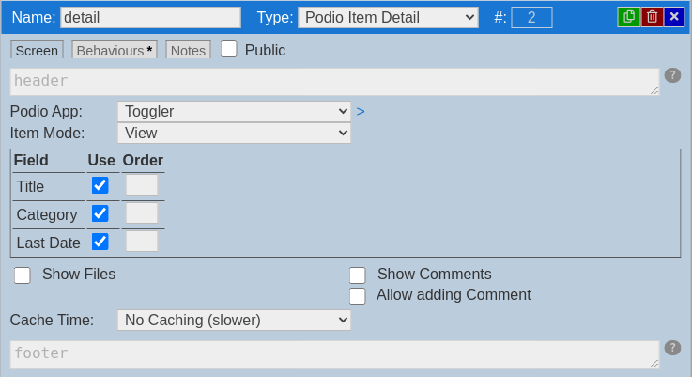The height and width of the screenshot is (377, 692).
Task: Switch to the Behaviours tab
Action: [x=115, y=50]
